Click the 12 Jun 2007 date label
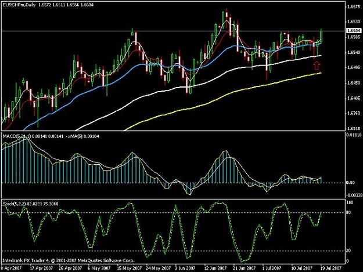This screenshot has width=363, height=272. pyautogui.click(x=215, y=269)
